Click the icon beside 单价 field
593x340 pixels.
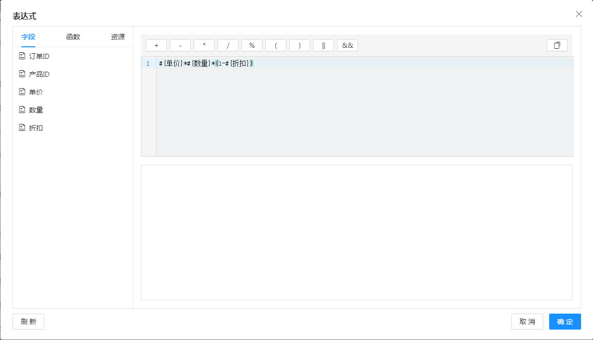[x=22, y=92]
